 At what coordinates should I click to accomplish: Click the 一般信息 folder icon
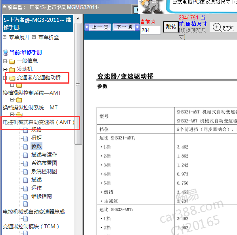coord(12,61)
